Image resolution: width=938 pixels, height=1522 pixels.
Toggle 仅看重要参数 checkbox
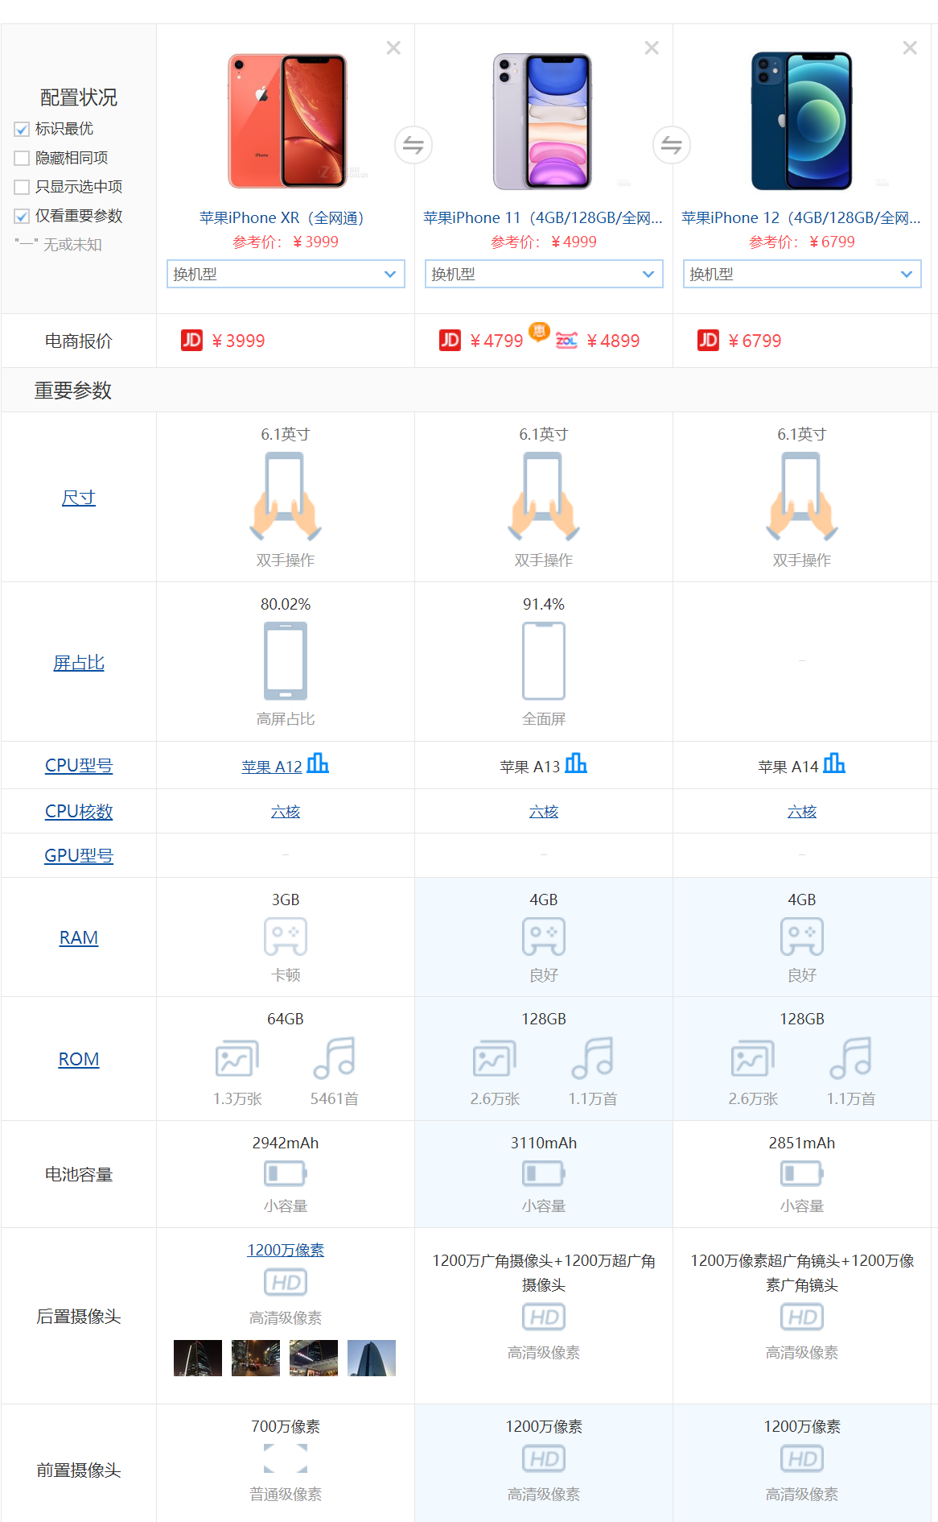(x=22, y=216)
